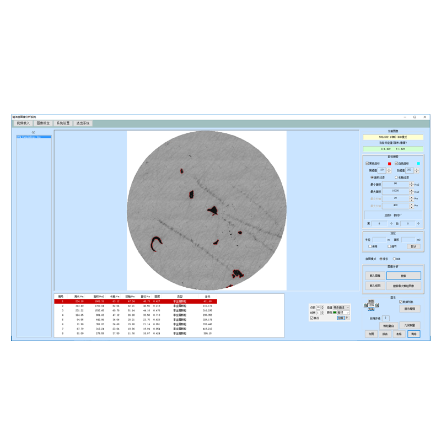Click the 颗粒融合 button
This screenshot has height=441, width=441.
(389, 326)
